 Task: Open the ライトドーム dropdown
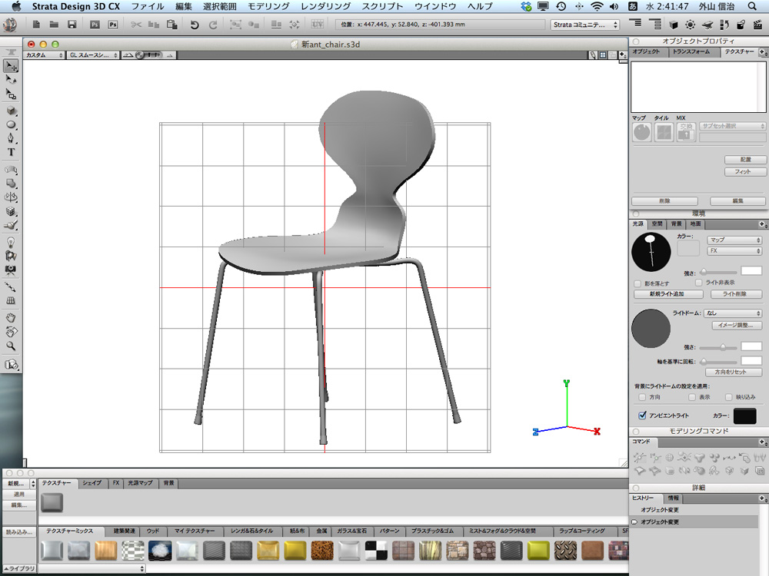tap(733, 313)
